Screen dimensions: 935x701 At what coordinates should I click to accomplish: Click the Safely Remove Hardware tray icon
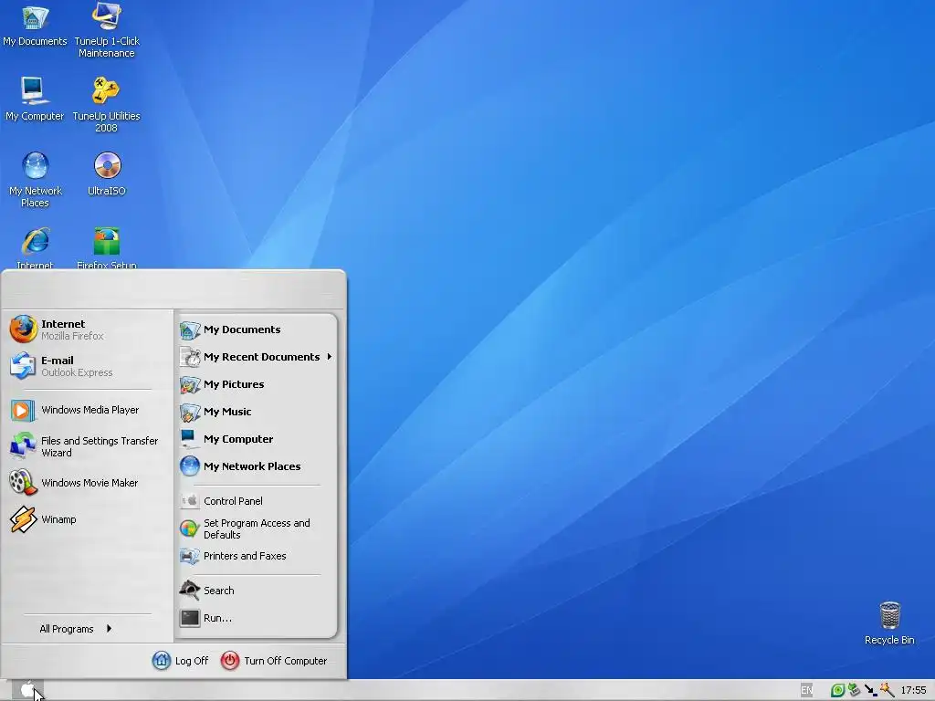point(854,690)
